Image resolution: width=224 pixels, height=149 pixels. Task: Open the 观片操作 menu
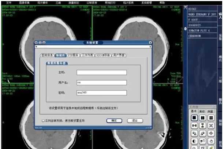[x=42, y=3]
